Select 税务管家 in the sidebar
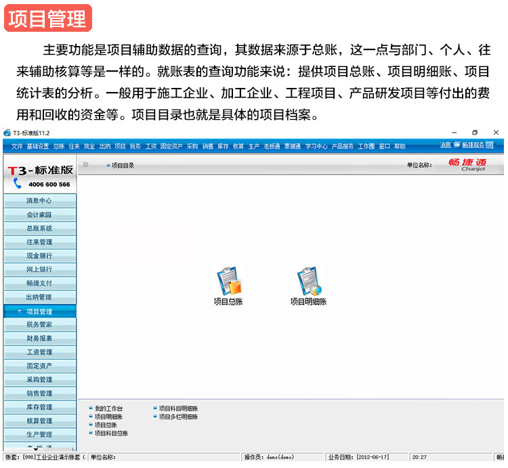508x468 pixels. click(x=39, y=325)
